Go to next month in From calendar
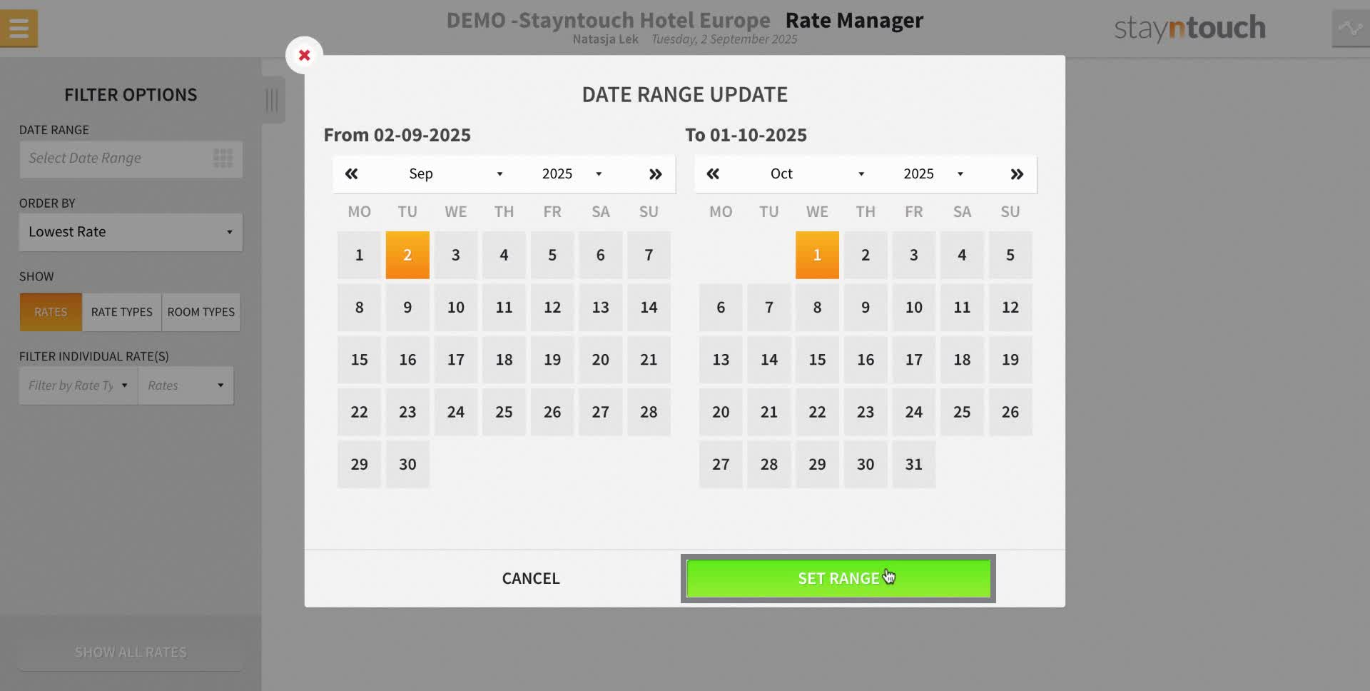This screenshot has width=1370, height=691. click(x=655, y=173)
